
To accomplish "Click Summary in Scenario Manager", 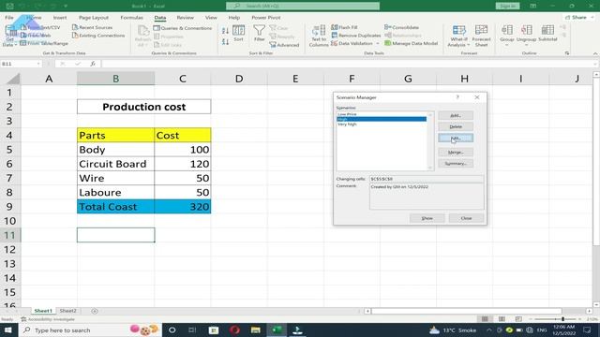I will pos(456,164).
